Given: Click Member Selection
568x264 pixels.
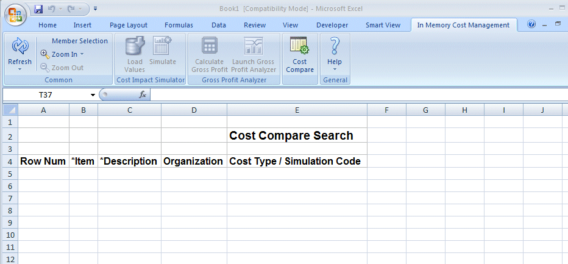Looking at the screenshot, I should pyautogui.click(x=80, y=41).
